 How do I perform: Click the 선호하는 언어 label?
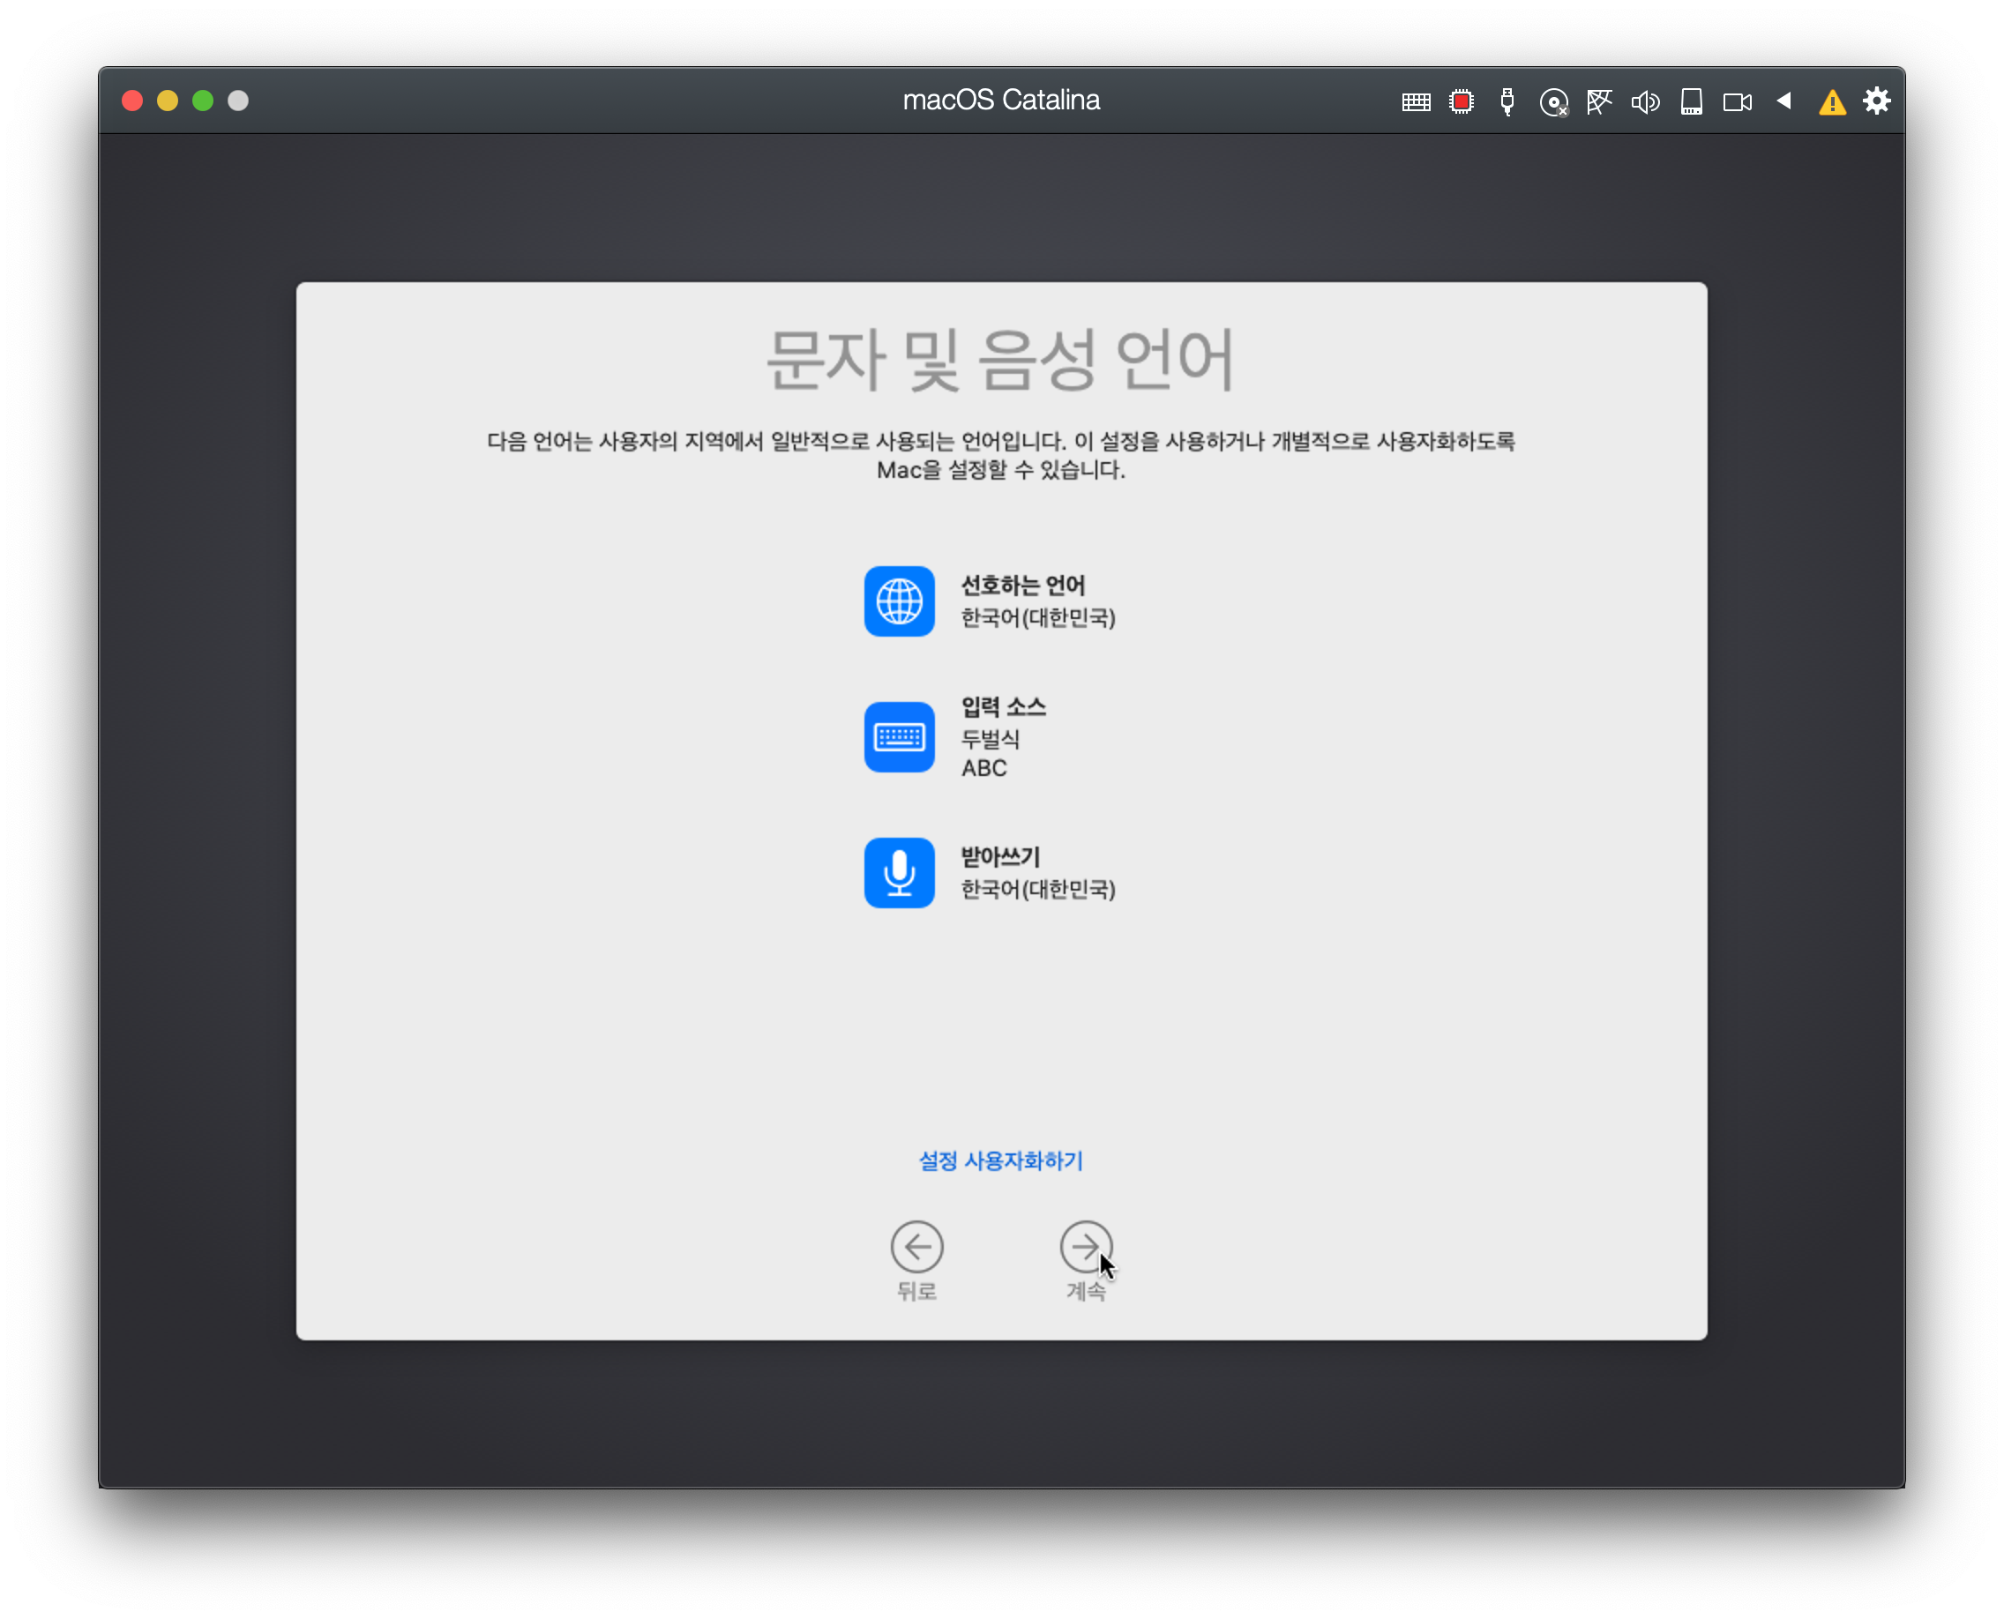tap(1022, 586)
